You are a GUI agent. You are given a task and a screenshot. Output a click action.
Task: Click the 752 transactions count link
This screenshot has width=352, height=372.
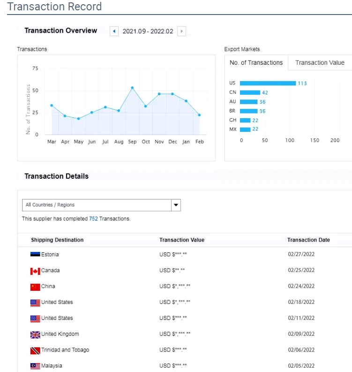93,219
